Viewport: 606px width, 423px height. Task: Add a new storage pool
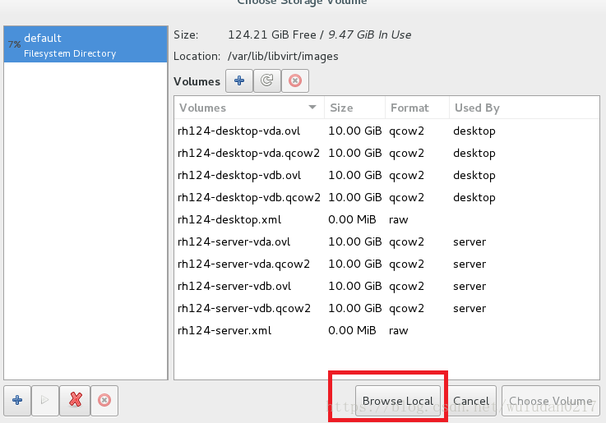pyautogui.click(x=17, y=400)
